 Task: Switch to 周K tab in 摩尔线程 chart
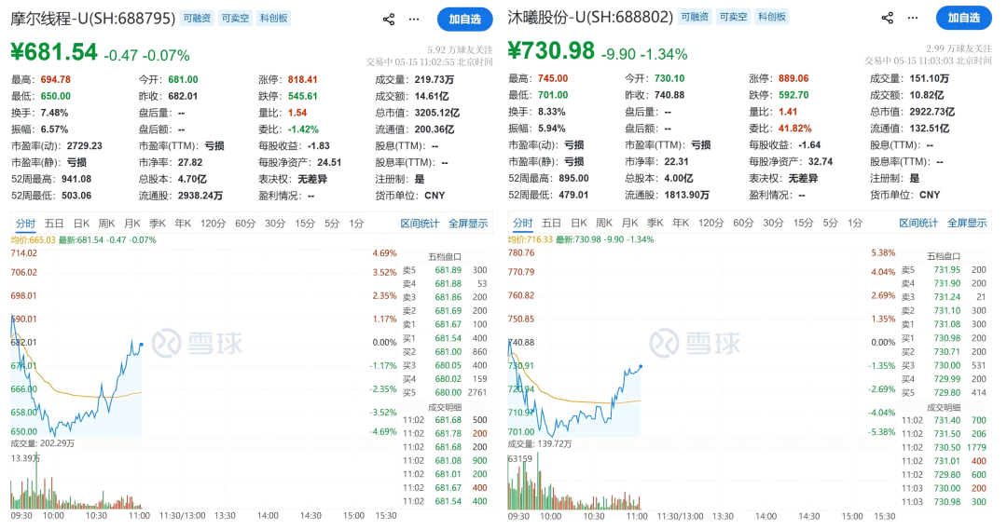pos(106,224)
